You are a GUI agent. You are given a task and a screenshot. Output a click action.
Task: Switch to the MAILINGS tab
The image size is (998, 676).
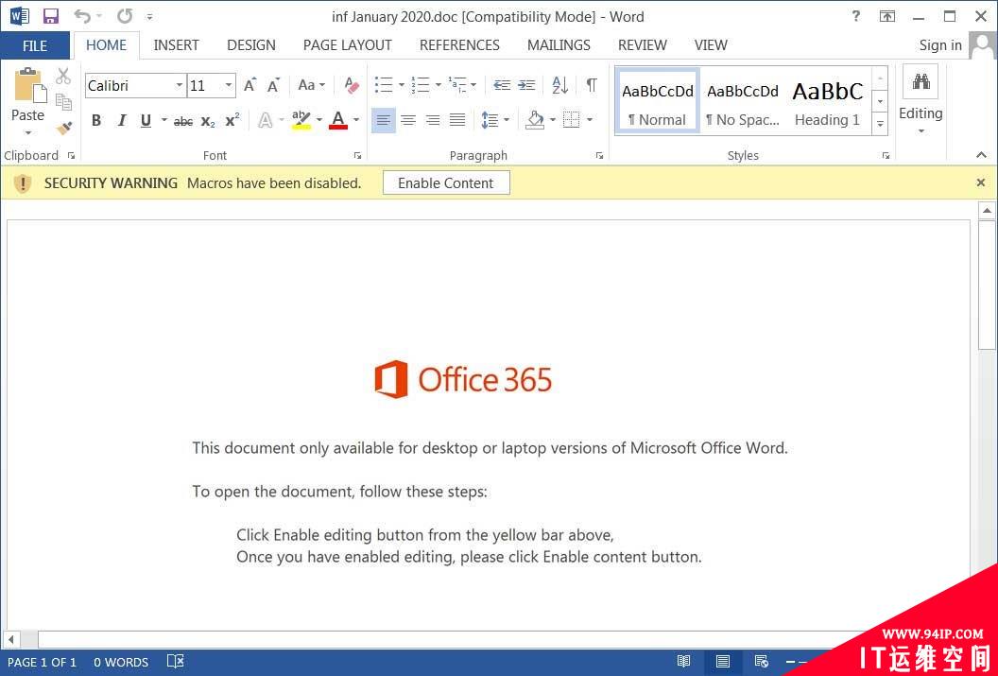559,45
